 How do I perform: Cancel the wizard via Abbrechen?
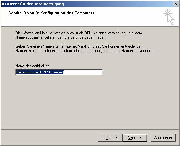(163, 138)
